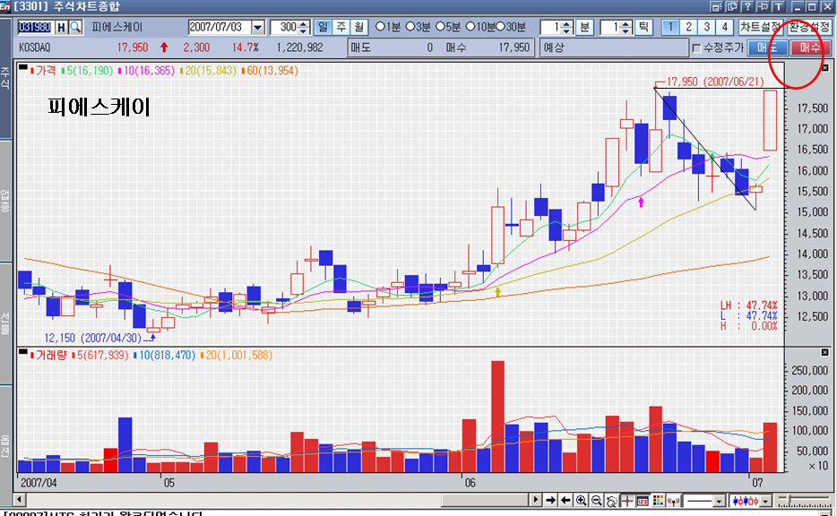Open 환경설정 environment settings
The height and width of the screenshot is (516, 837).
click(x=809, y=27)
